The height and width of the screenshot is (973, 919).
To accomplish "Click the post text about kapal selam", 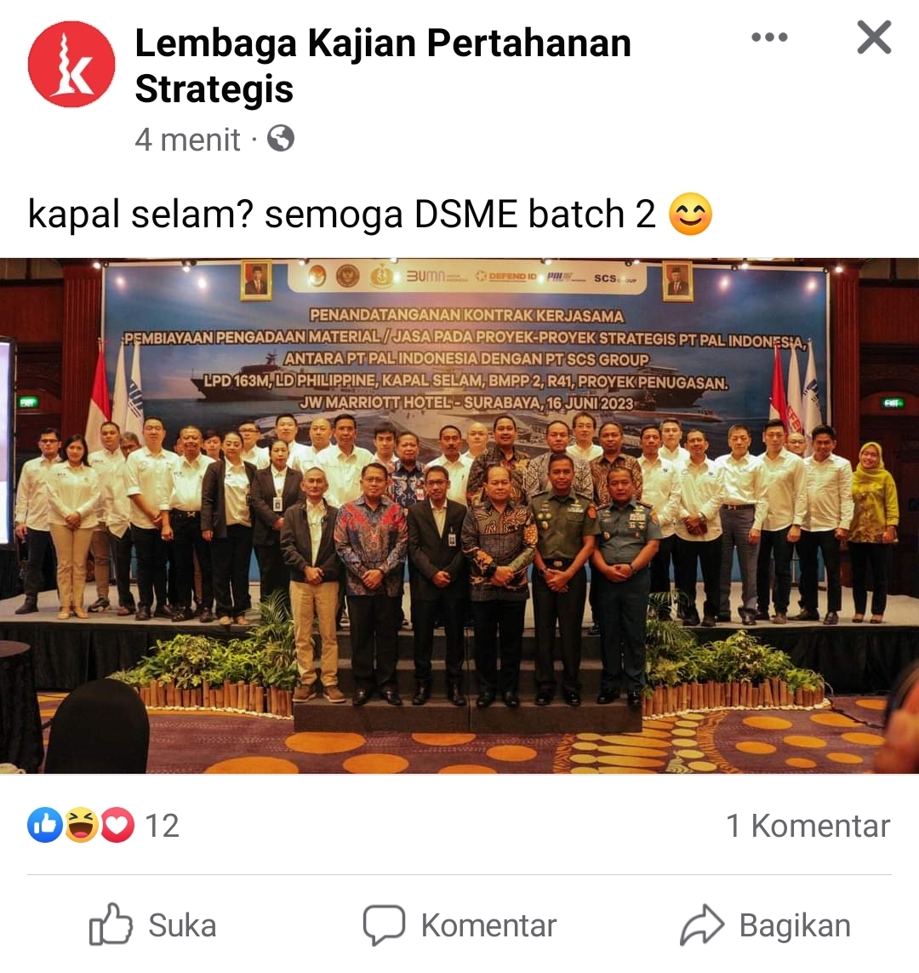I will coord(342,214).
